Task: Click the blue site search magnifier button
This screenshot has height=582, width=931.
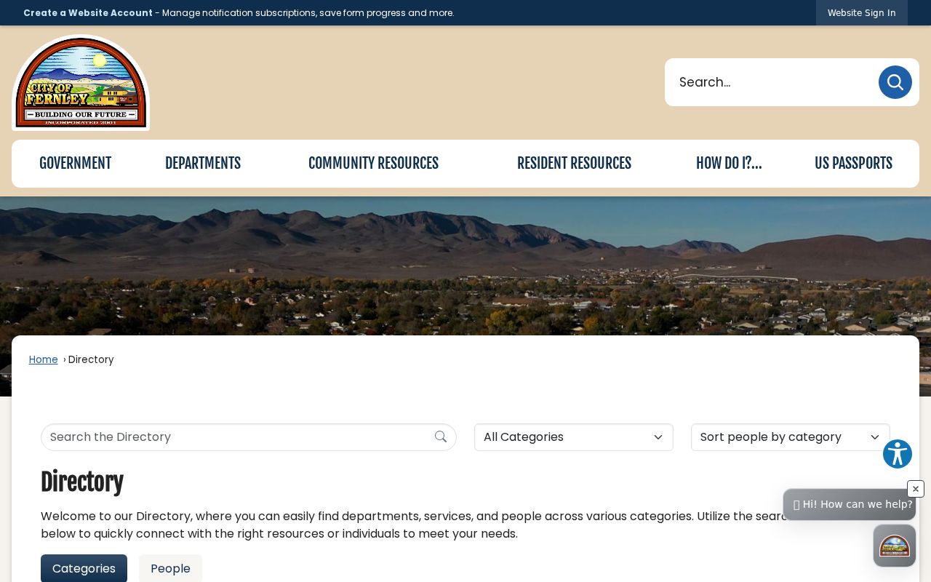Action: (895, 82)
